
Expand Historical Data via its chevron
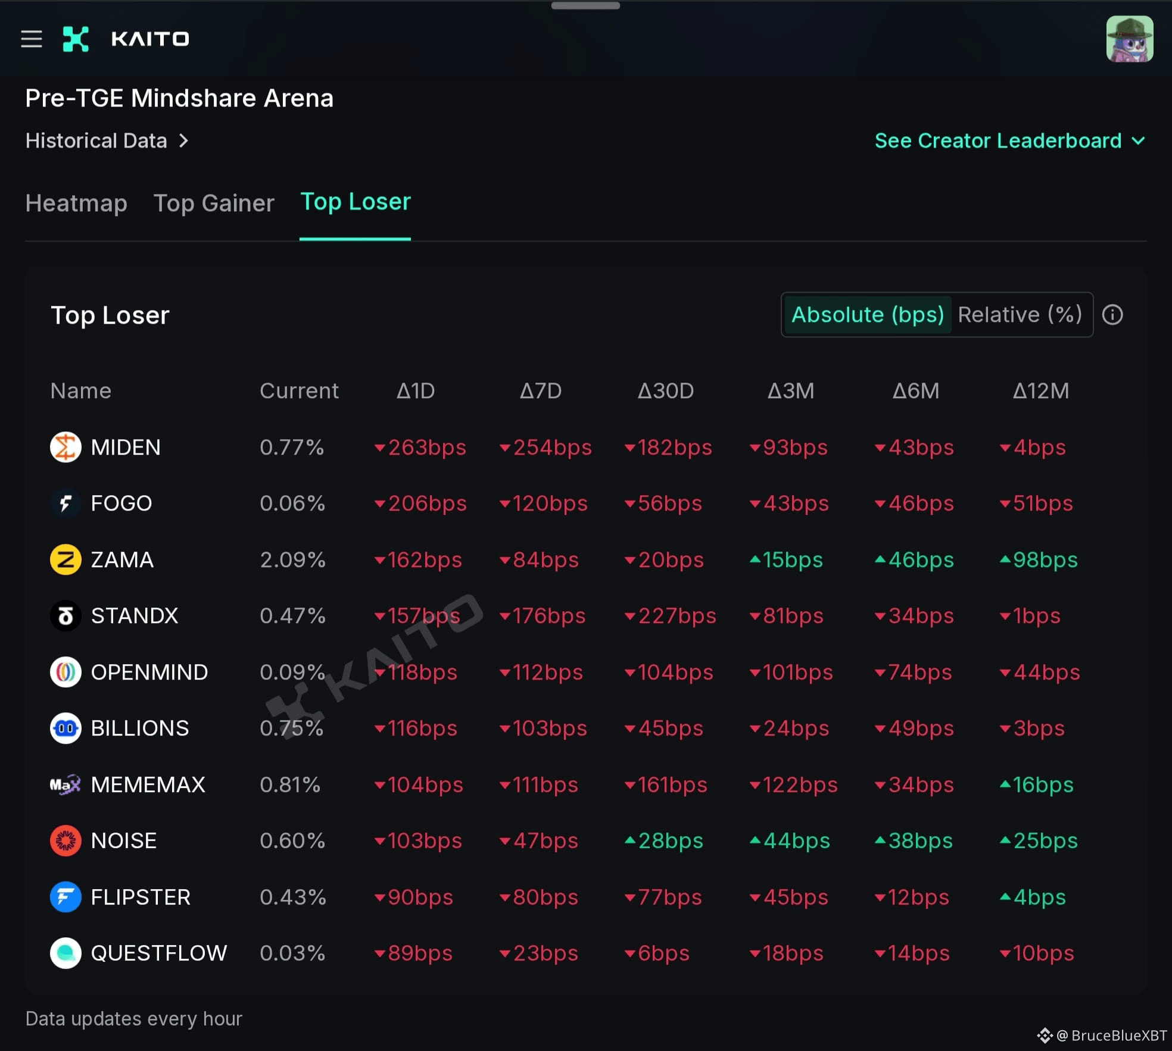[x=184, y=141]
